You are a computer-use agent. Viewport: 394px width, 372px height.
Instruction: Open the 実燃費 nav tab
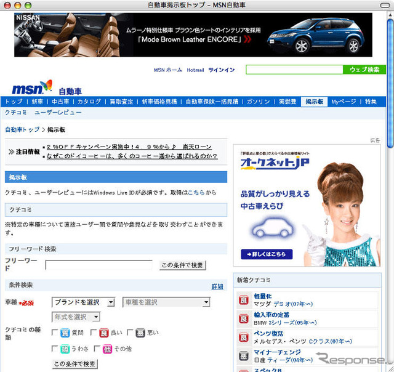click(287, 102)
